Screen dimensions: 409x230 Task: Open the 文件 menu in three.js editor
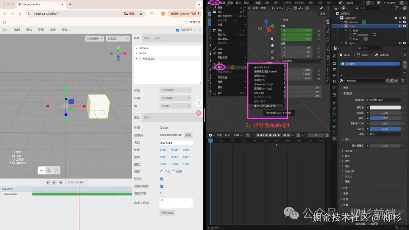[5, 30]
